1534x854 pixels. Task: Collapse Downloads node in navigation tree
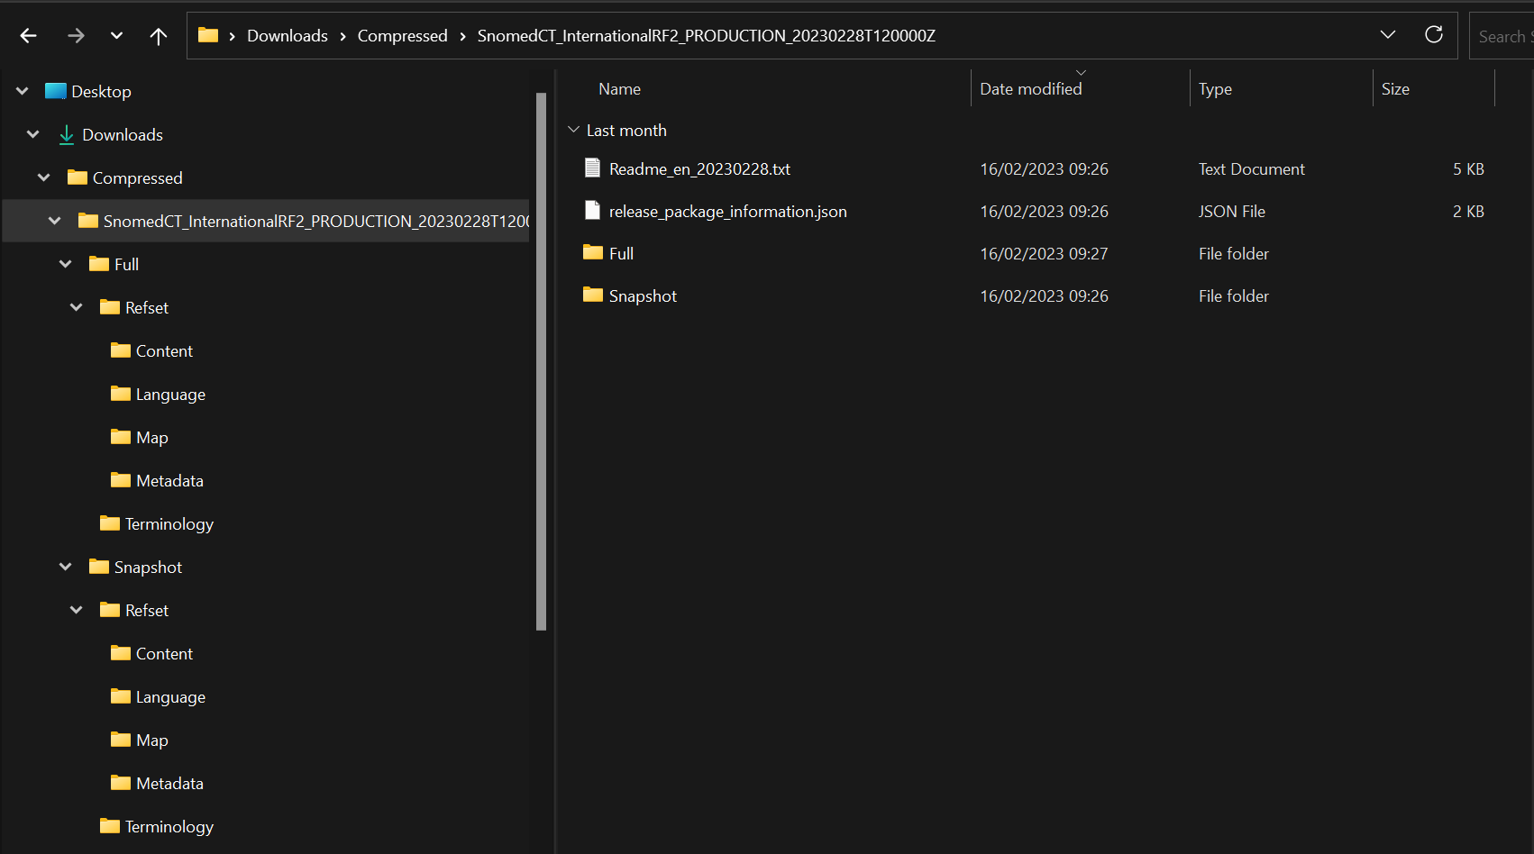click(33, 135)
